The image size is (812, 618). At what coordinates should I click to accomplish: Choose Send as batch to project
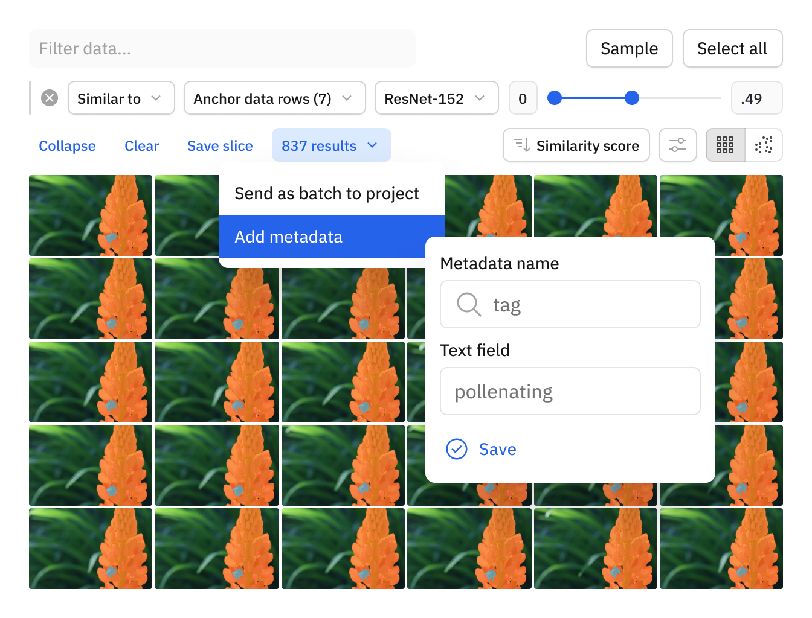(x=327, y=193)
